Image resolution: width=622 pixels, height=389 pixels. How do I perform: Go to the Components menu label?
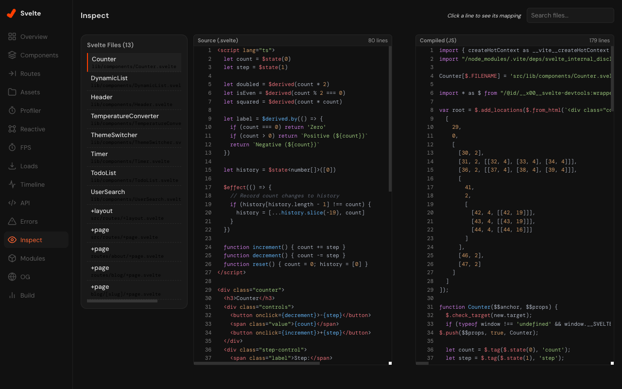click(x=39, y=55)
